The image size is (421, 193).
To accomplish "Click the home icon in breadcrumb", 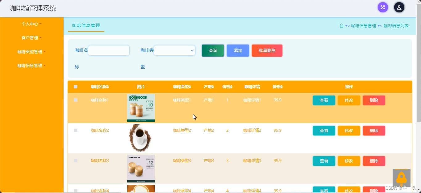I will 341,26.
